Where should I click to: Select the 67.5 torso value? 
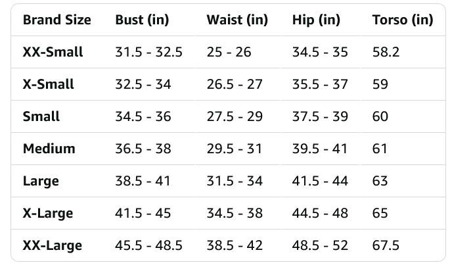point(386,245)
